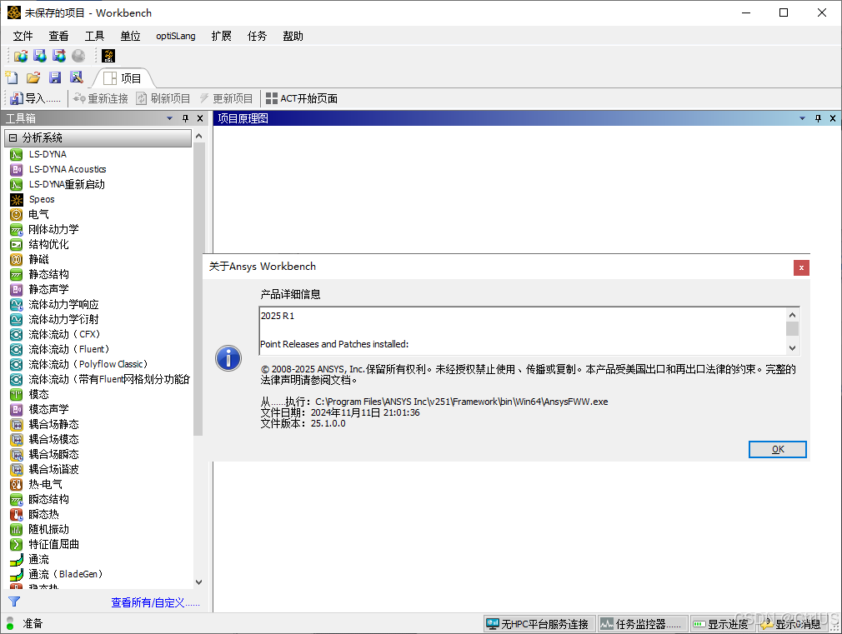
Task: Click the Save As floppy-with-pencil icon
Action: (x=77, y=77)
